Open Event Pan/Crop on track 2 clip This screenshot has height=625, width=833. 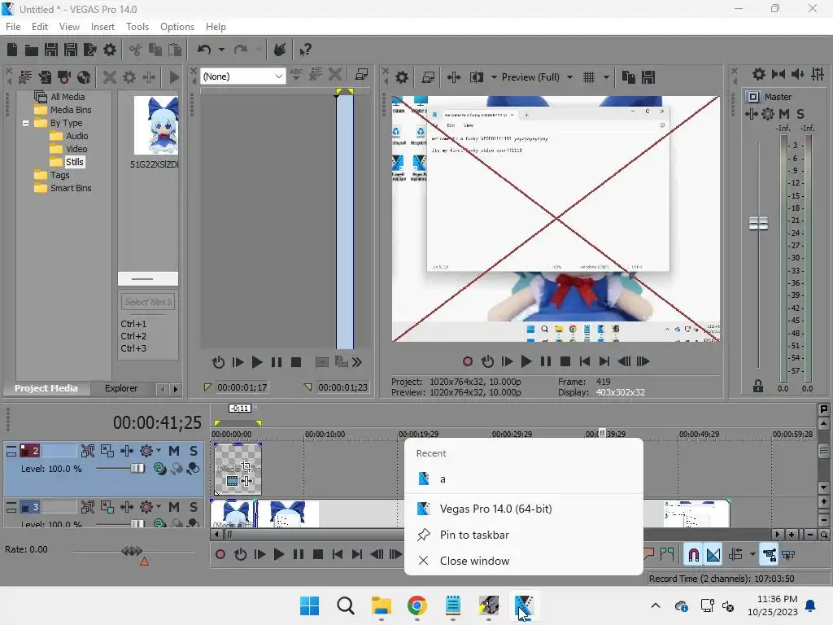[246, 466]
